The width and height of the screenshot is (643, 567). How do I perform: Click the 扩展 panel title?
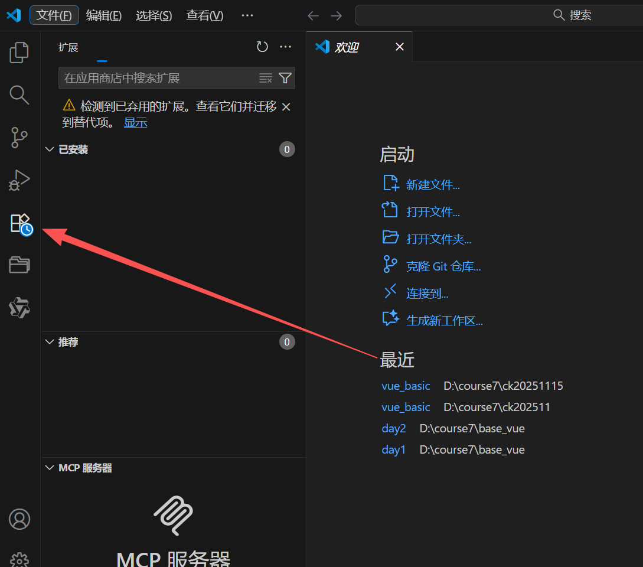click(68, 48)
